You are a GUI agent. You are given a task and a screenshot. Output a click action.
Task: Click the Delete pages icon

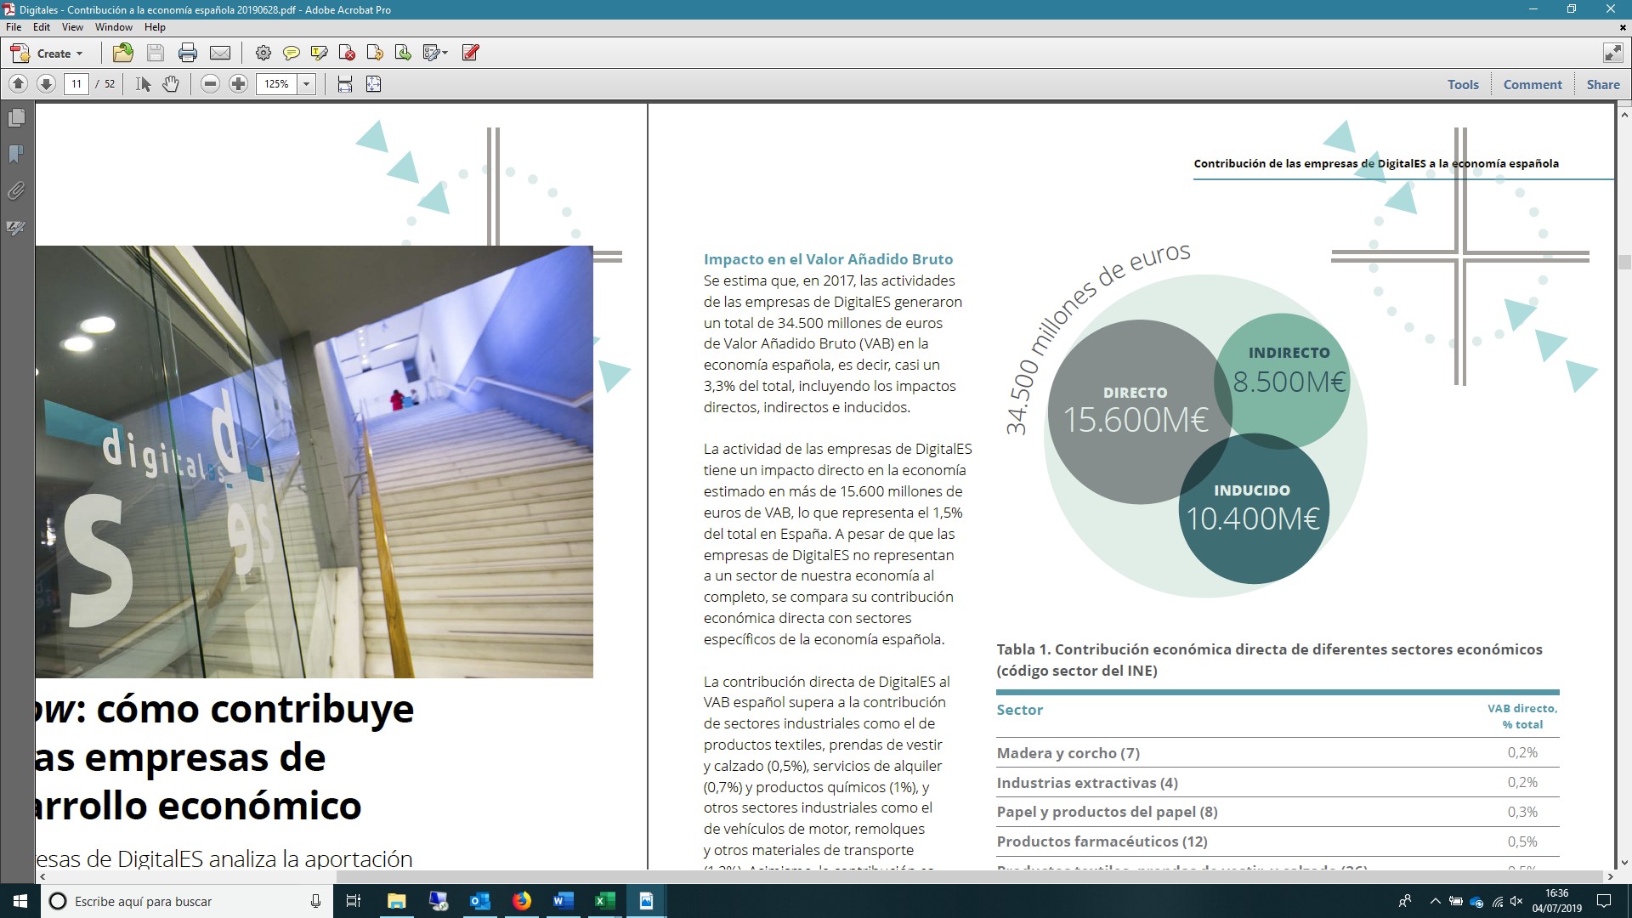347,54
